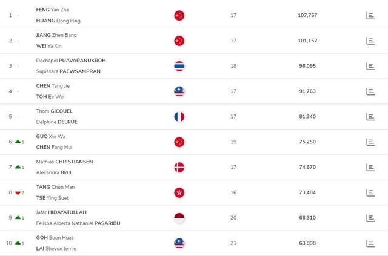Click chart icon in Puavaranukroh row

370,66
